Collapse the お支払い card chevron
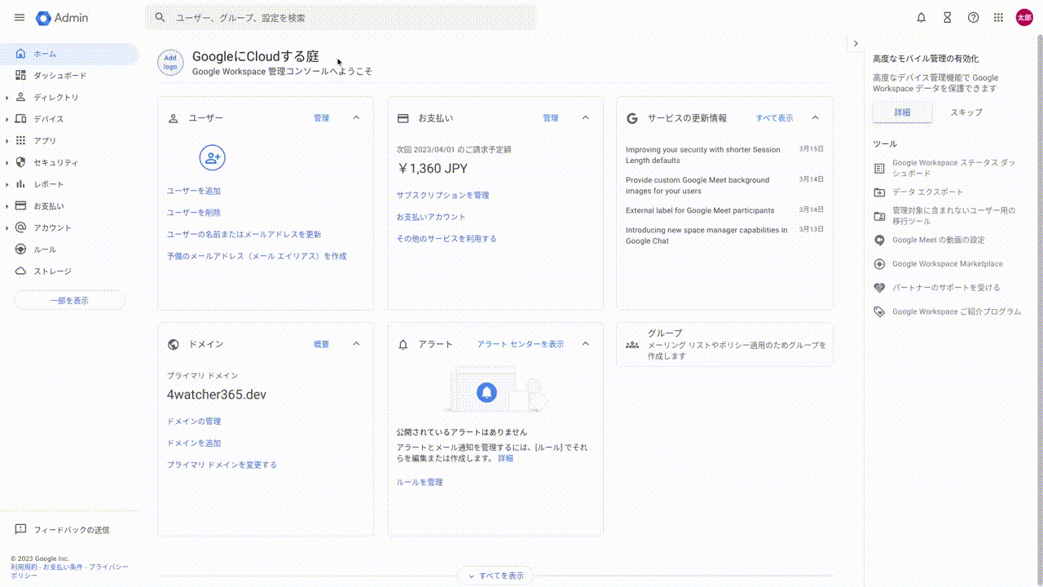Image resolution: width=1043 pixels, height=587 pixels. (585, 118)
